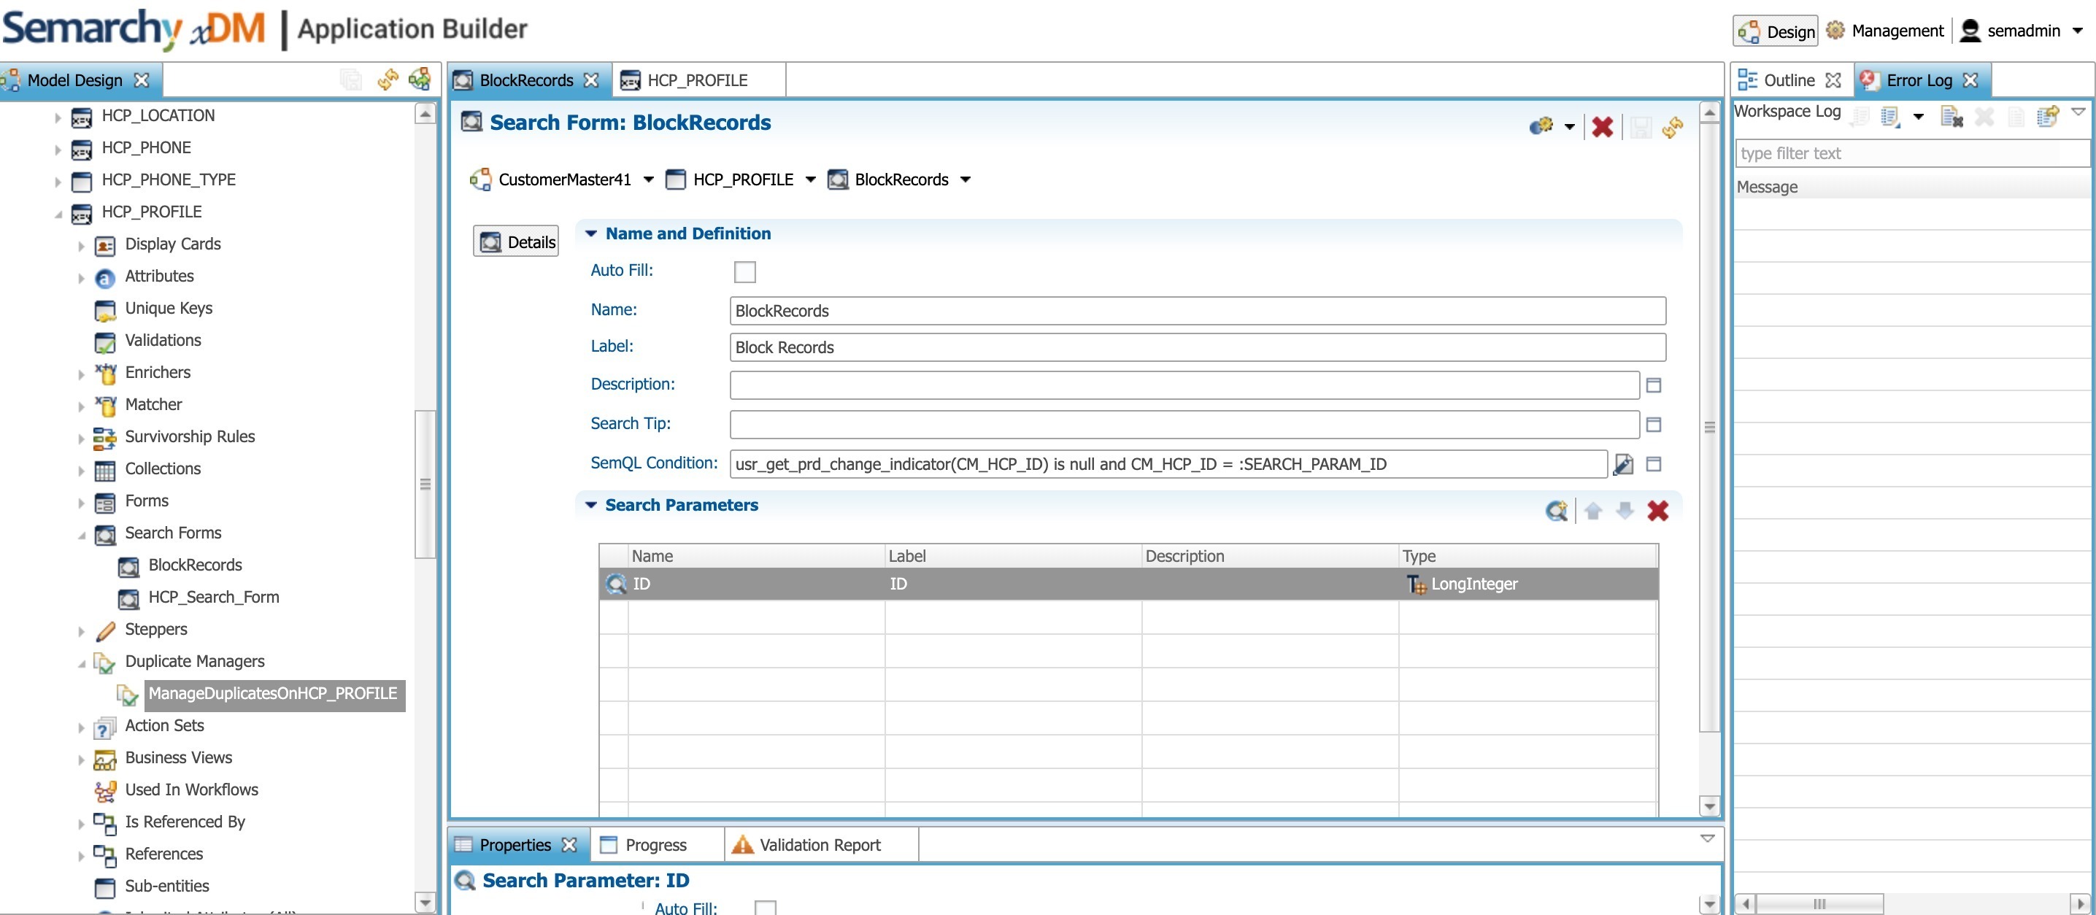Viewport: 2096px width, 915px height.
Task: Open SemQL Condition expression editor icon
Action: (x=1622, y=464)
